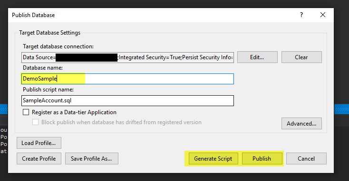The image size is (349, 181).
Task: Choose Save Profile As... button
Action: (91, 159)
